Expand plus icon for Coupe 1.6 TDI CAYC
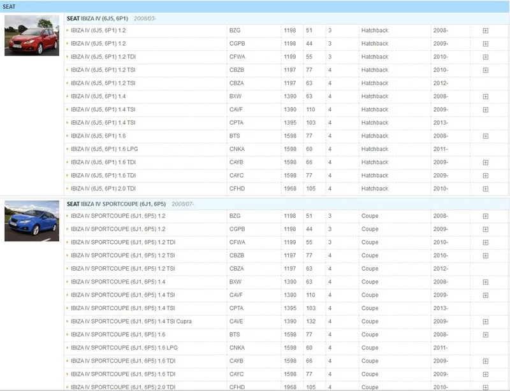The width and height of the screenshot is (510, 391). 485,374
